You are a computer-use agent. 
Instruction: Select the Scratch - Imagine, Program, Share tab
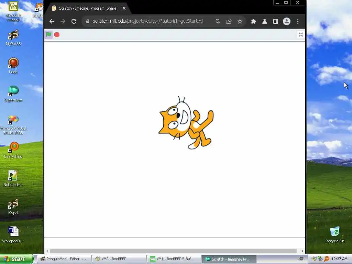coord(88,9)
